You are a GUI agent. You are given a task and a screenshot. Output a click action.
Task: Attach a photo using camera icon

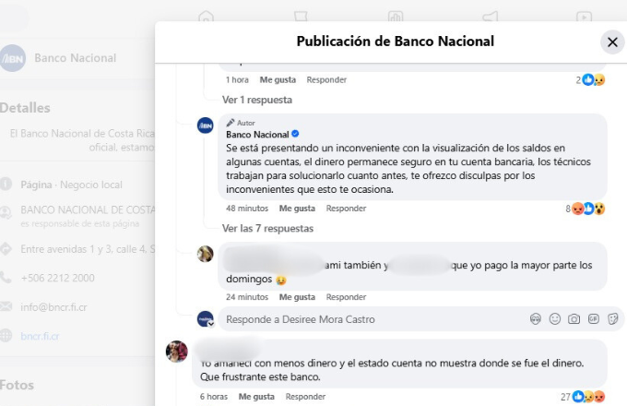tap(574, 319)
